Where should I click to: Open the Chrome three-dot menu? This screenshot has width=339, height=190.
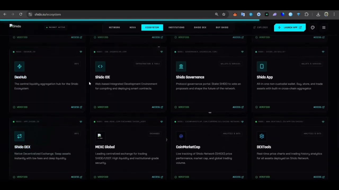click(x=334, y=15)
